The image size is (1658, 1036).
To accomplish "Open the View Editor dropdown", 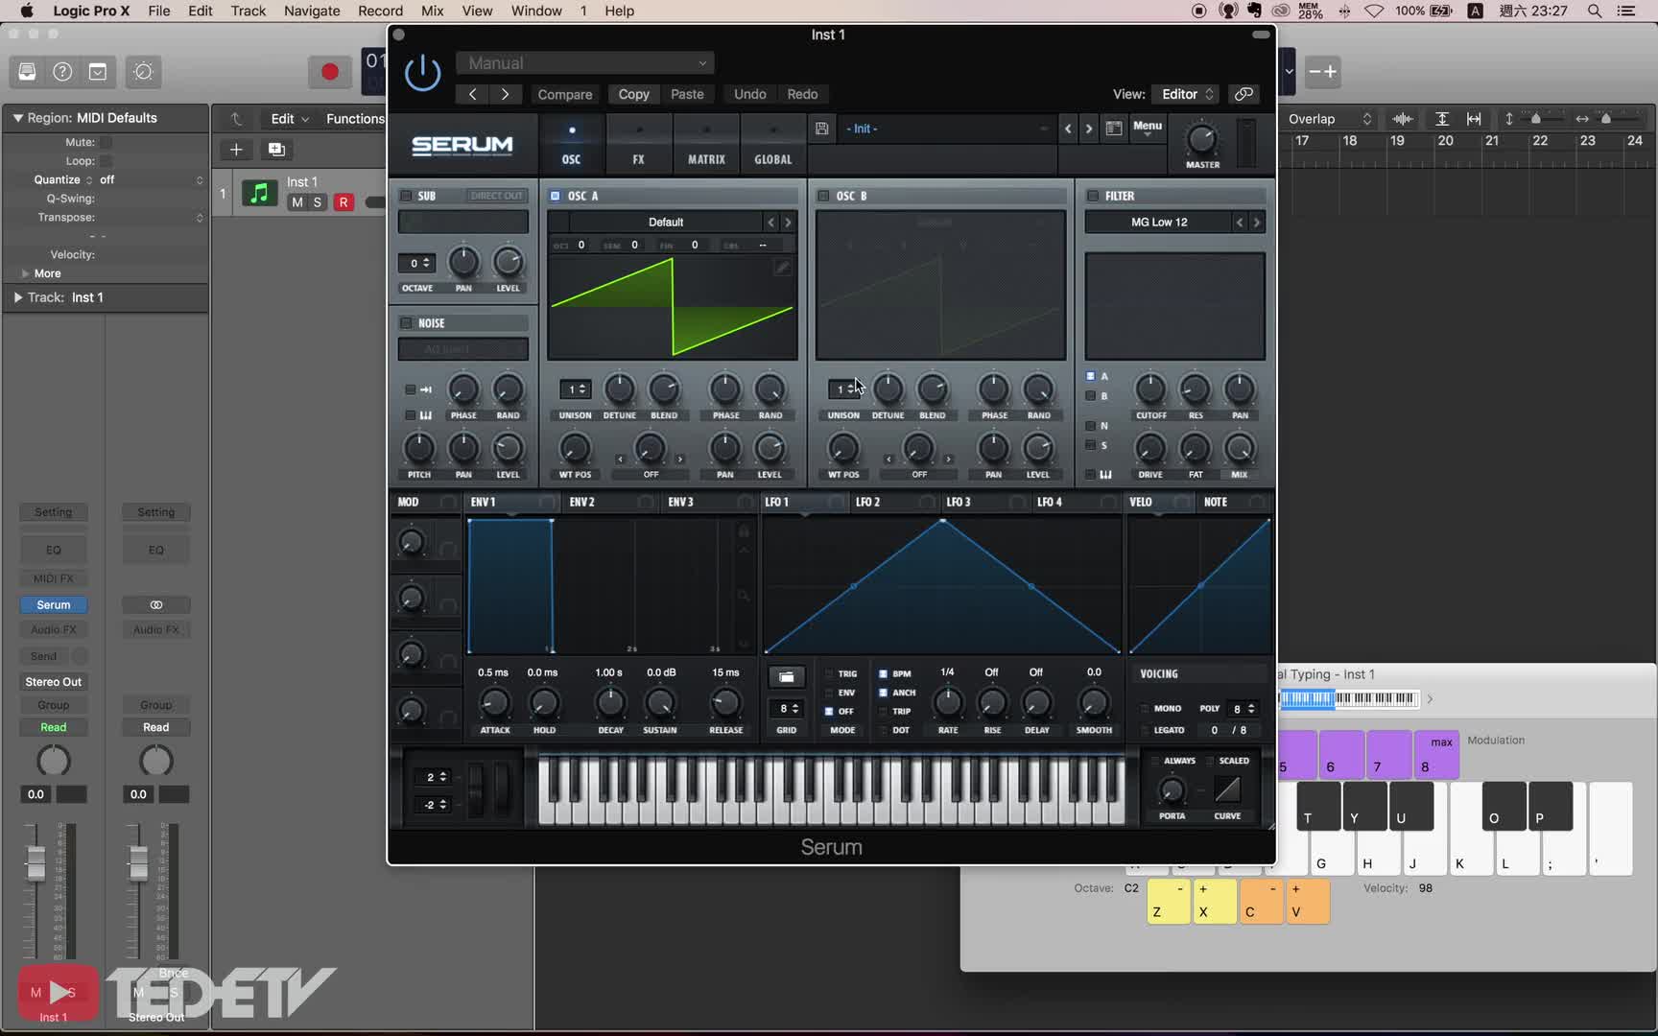I will pos(1187,94).
